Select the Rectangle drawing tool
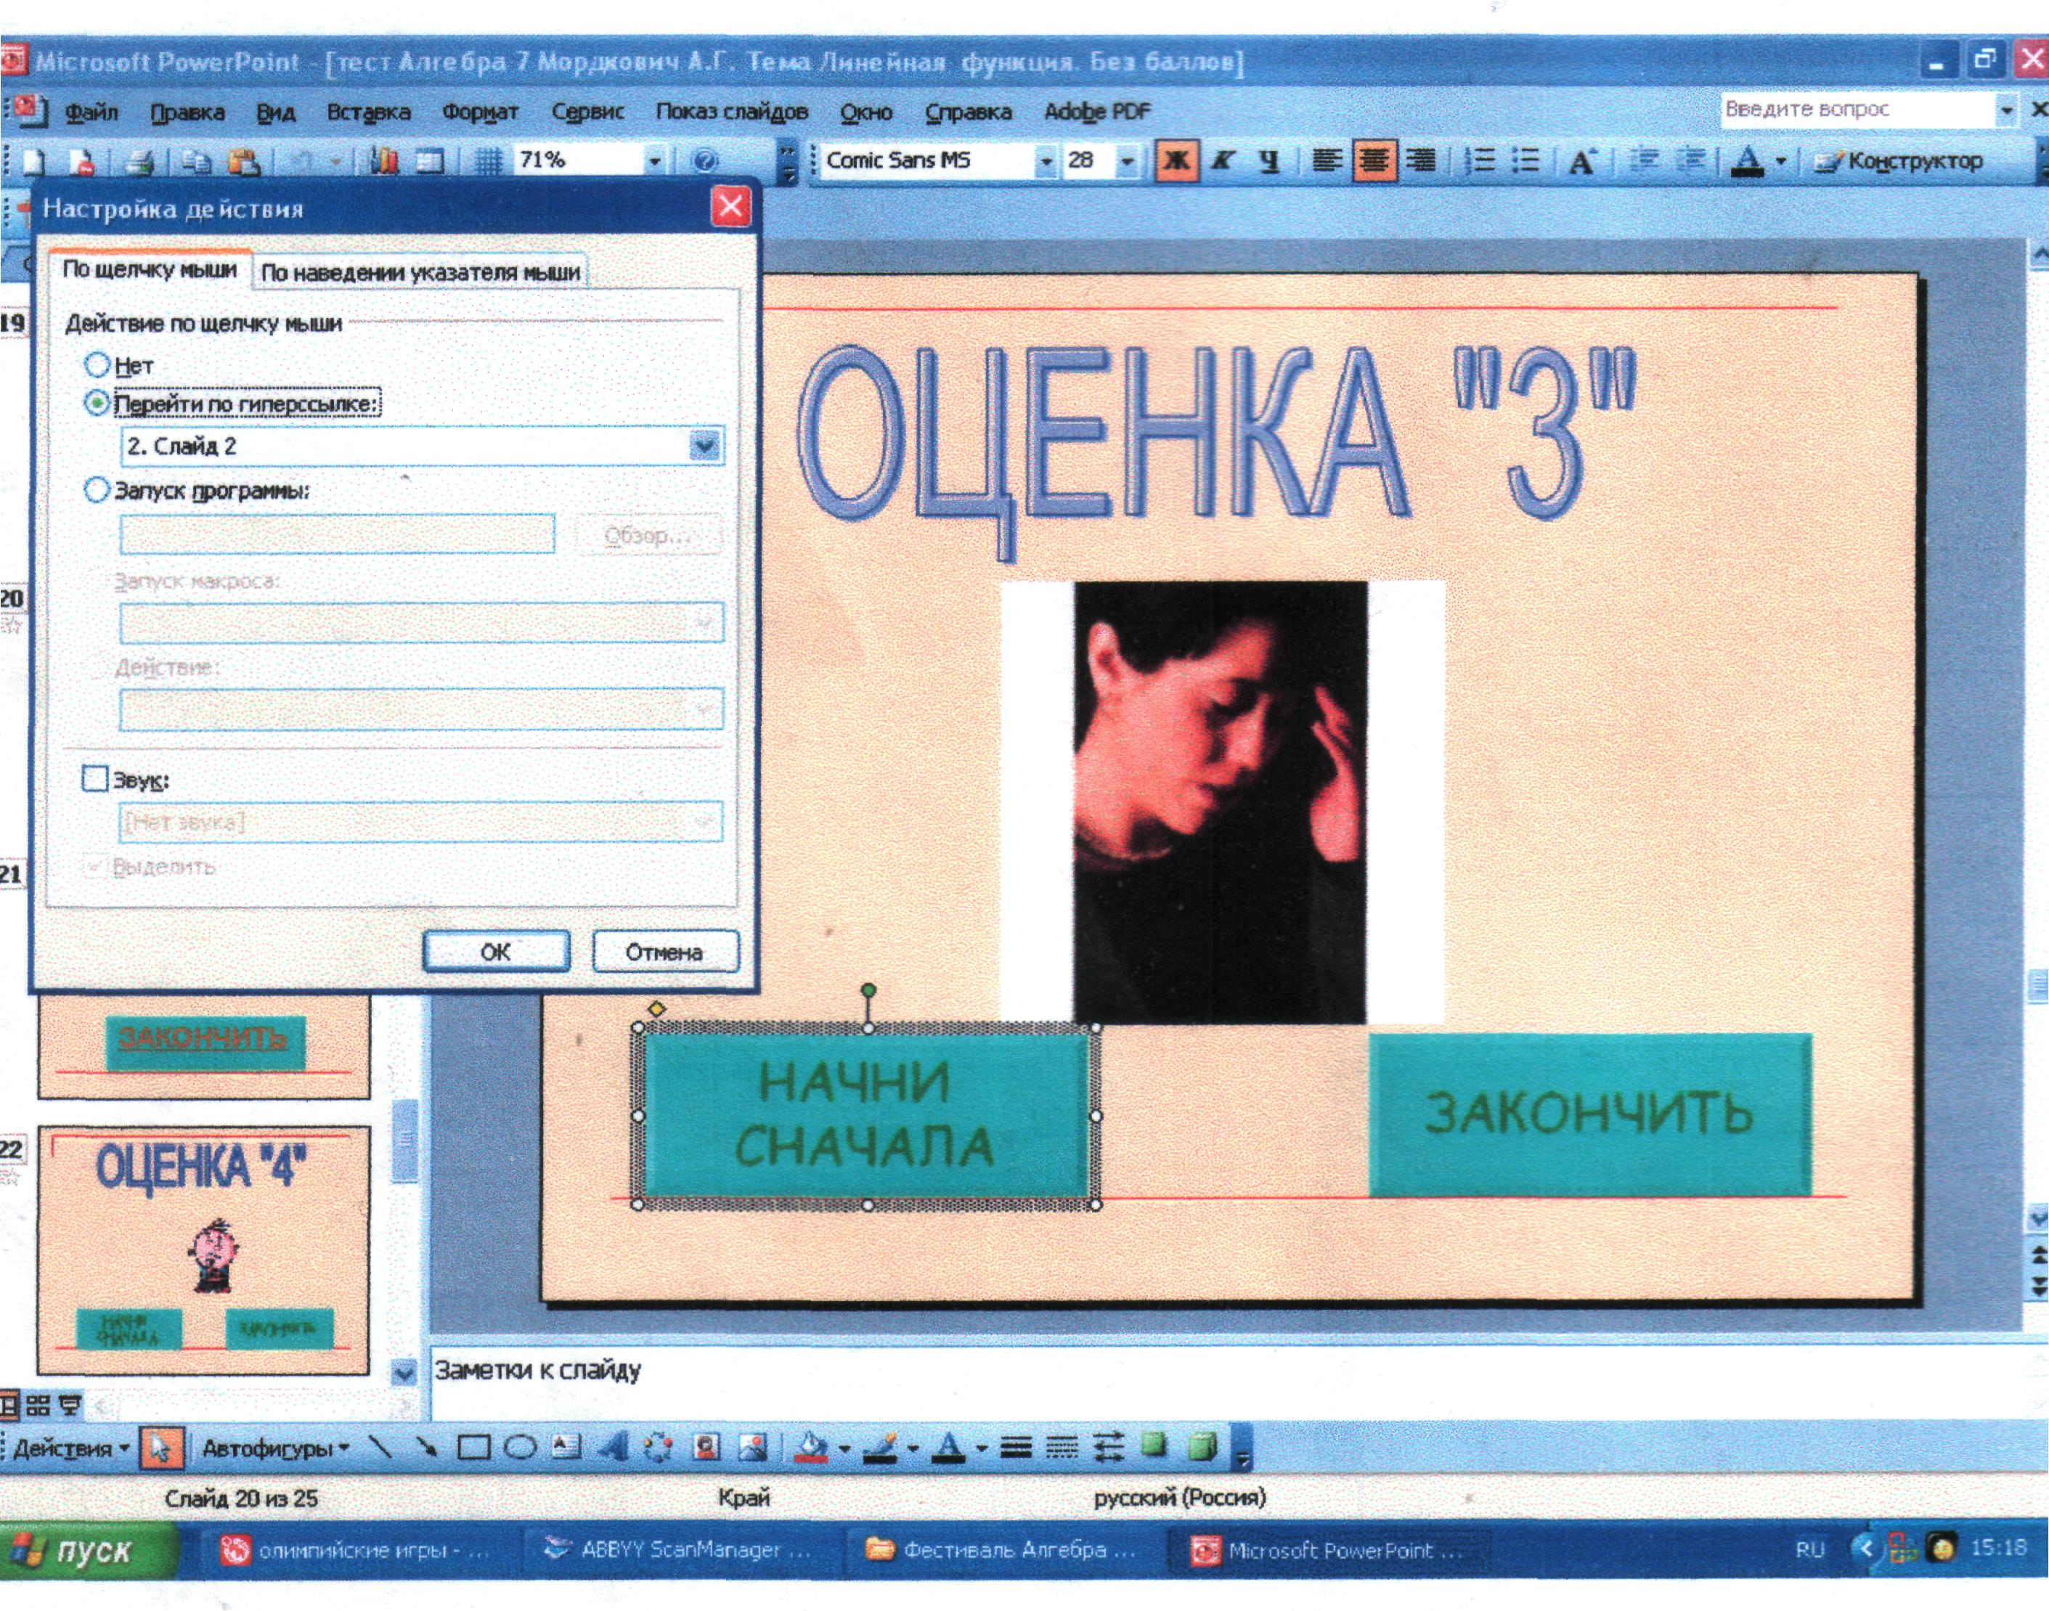Image resolution: width=2049 pixels, height=1611 pixels. point(473,1448)
